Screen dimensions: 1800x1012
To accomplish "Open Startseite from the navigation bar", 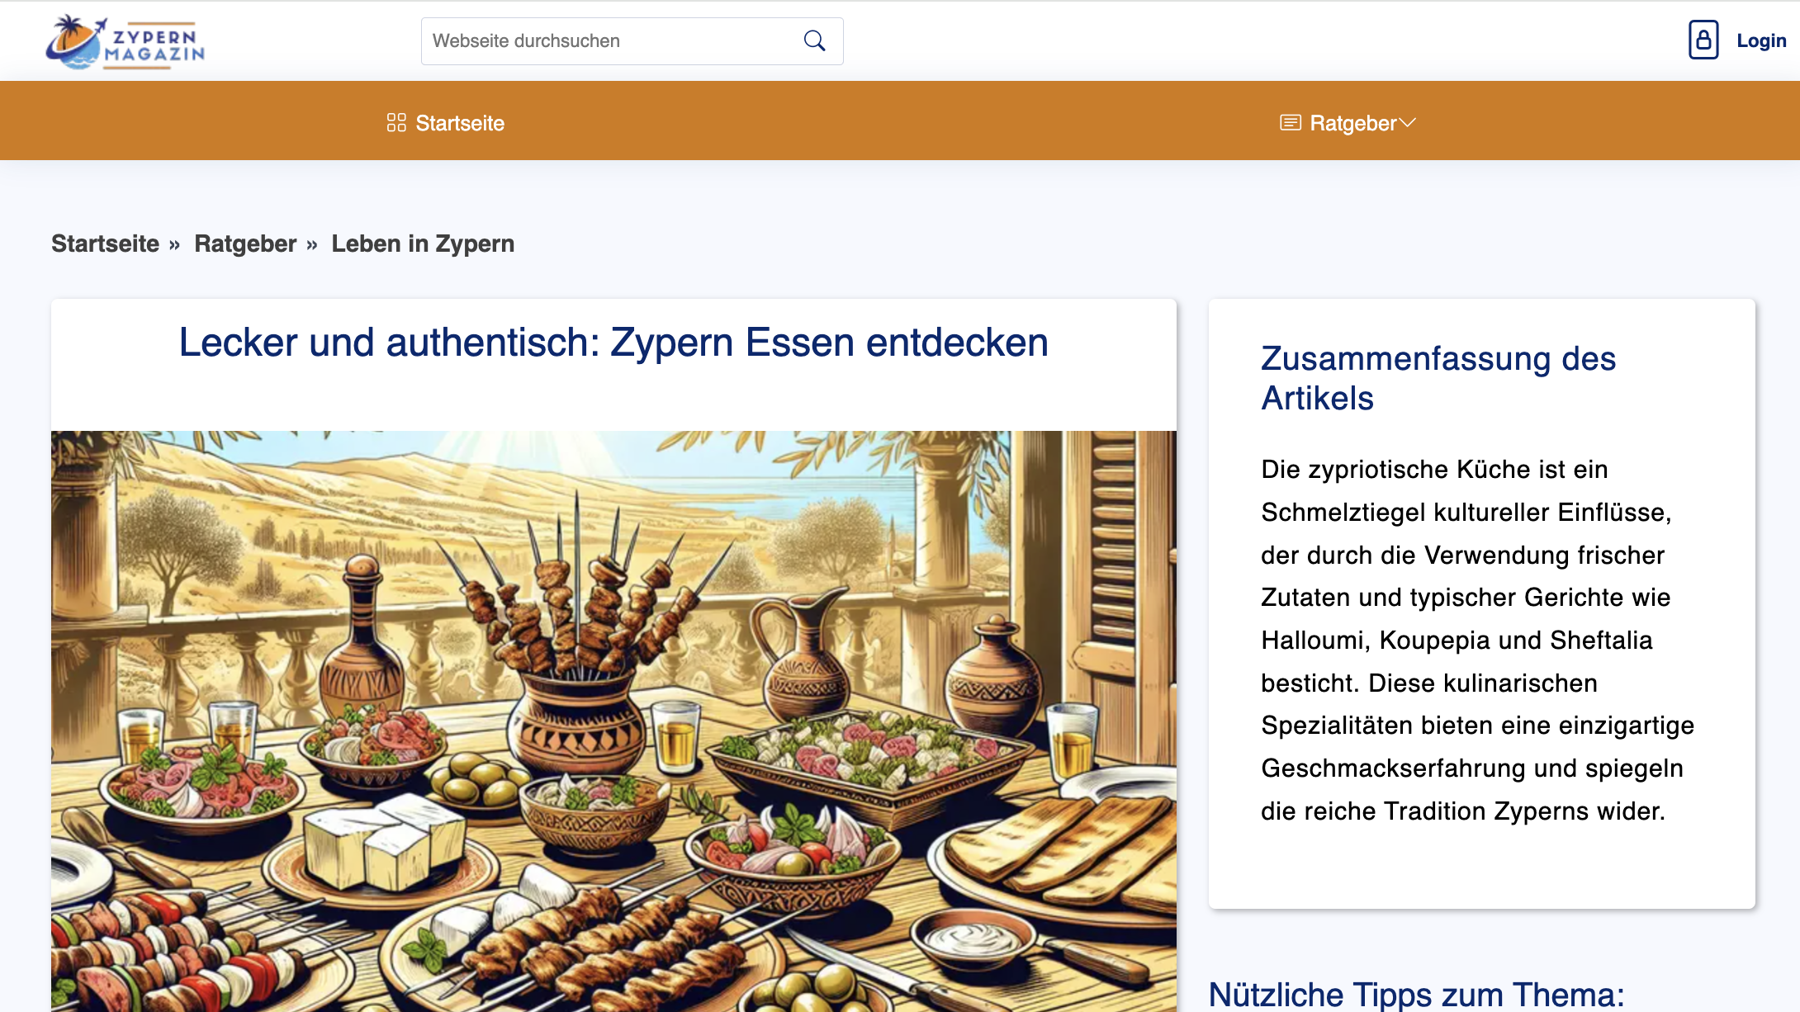I will (x=459, y=123).
